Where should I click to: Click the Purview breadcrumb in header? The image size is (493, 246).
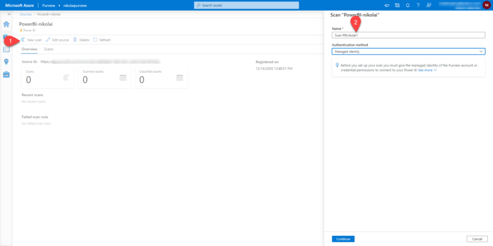tap(49, 5)
